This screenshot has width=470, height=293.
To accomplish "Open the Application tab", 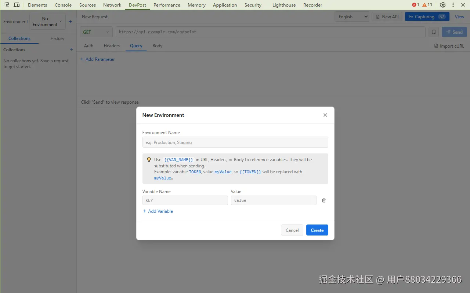I will [x=225, y=5].
